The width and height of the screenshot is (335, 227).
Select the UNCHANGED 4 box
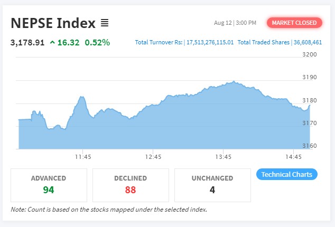[212, 184]
